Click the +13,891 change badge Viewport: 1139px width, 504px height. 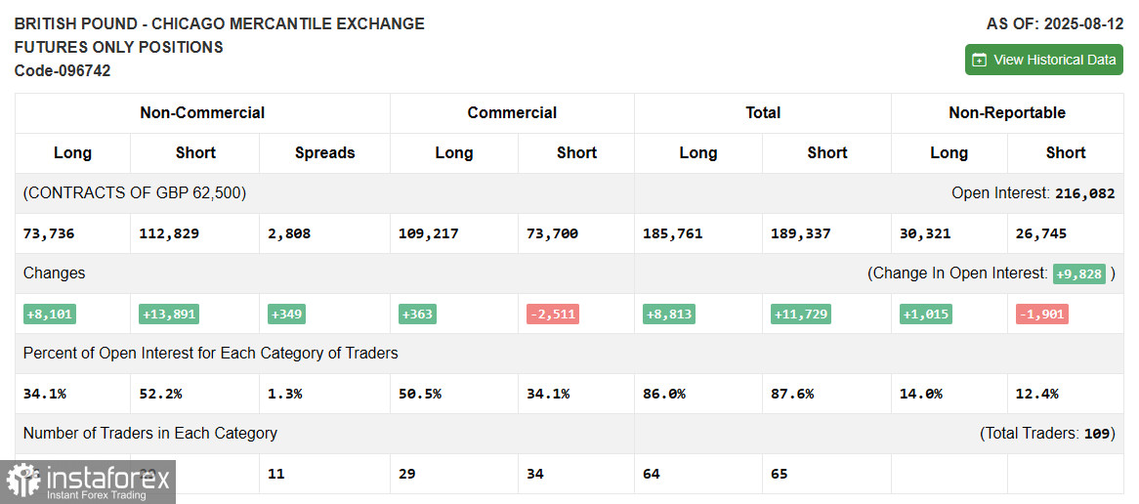click(x=169, y=315)
